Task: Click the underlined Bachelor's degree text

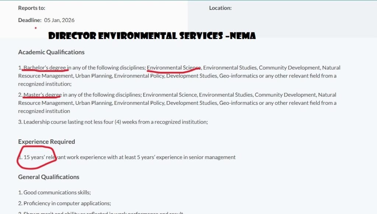Action: click(45, 68)
